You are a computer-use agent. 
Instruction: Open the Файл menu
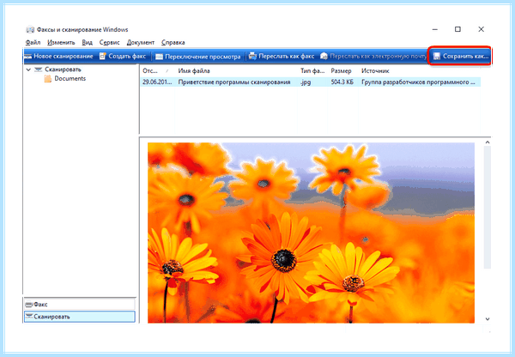coord(33,42)
